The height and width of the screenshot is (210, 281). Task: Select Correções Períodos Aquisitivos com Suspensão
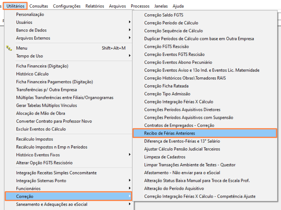[205, 118]
